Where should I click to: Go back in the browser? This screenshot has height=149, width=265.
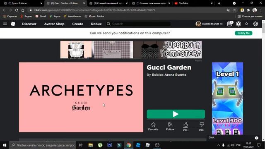(x=4, y=10)
